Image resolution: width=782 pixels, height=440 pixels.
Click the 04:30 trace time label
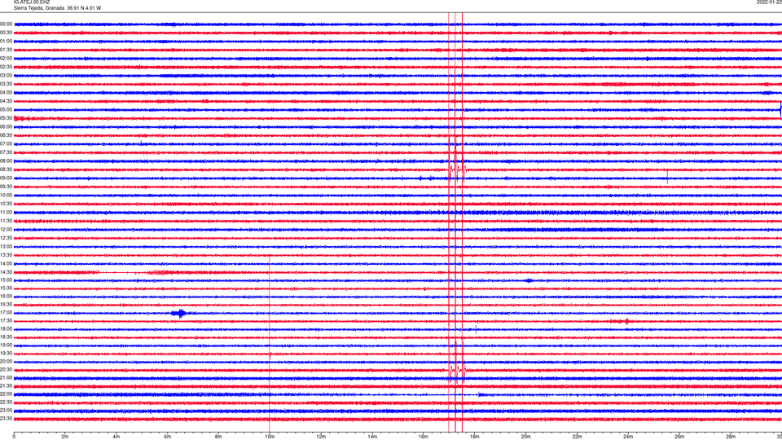[x=6, y=101]
